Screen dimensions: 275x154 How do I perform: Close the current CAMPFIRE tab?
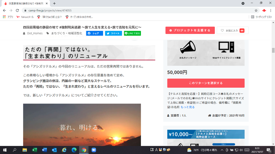(47, 3)
